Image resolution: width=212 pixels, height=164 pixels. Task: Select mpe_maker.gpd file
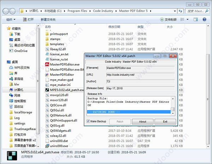(x=61, y=80)
